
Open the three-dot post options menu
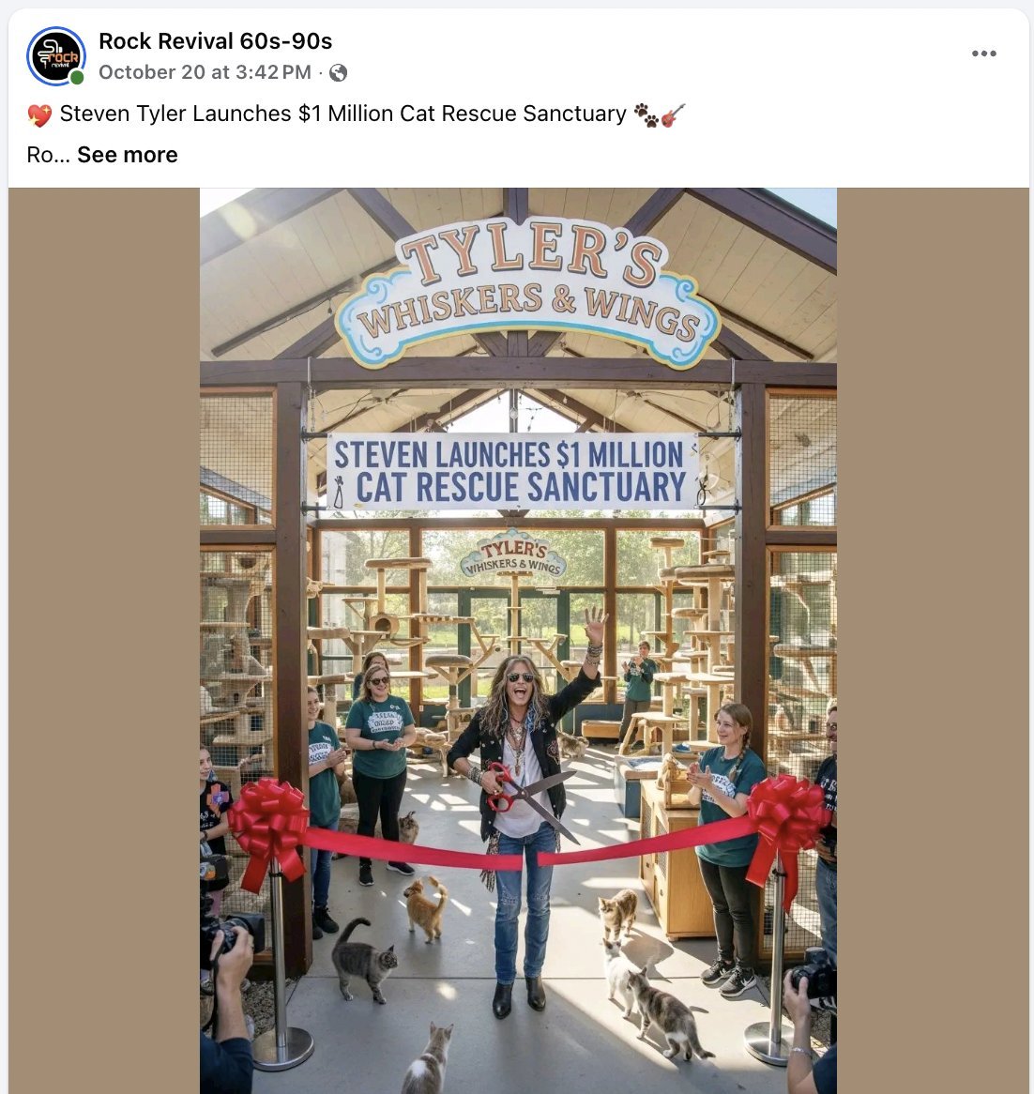983,53
